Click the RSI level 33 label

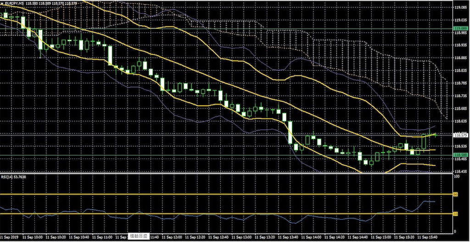pos(455,214)
